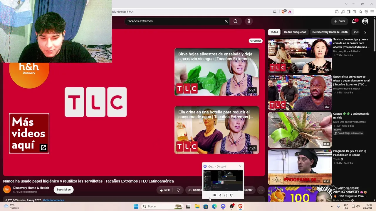
Task: Click the Crear button
Action: coord(340,21)
